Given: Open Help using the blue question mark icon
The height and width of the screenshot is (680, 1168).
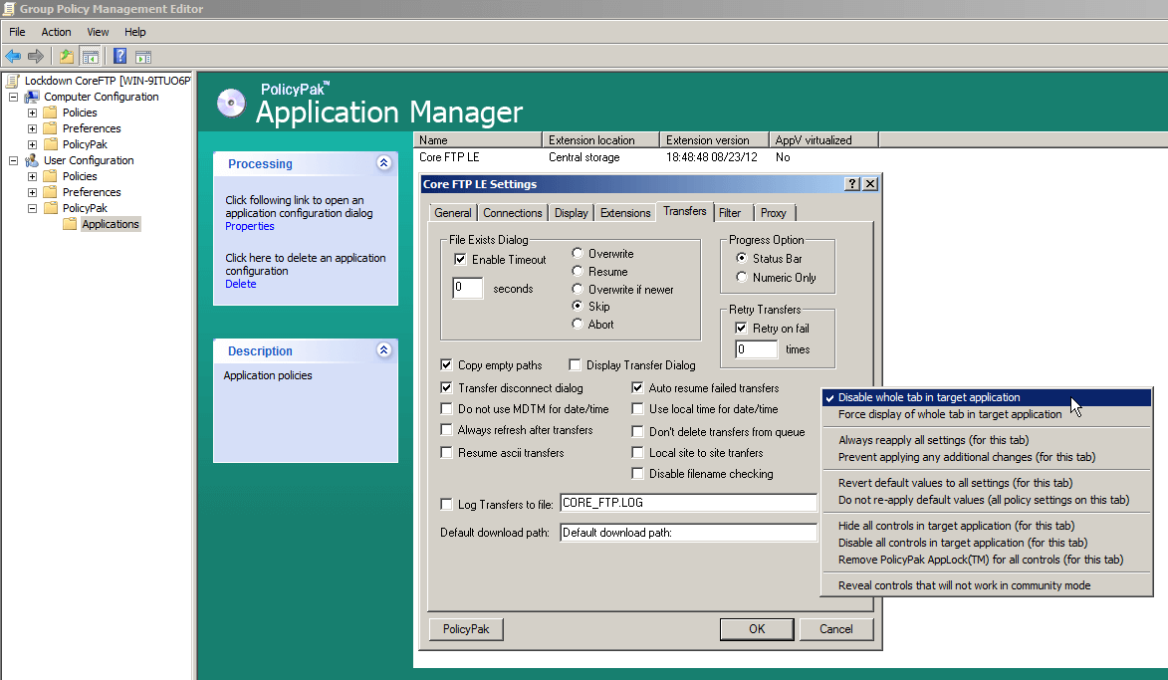Looking at the screenshot, I should (x=119, y=56).
